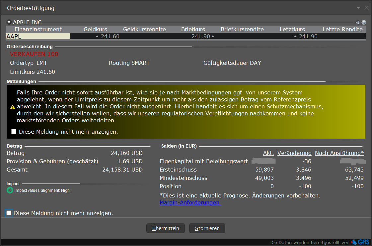This screenshot has width=372, height=246.
Task: Collapse the APPLE INC section
Action: (x=9, y=22)
